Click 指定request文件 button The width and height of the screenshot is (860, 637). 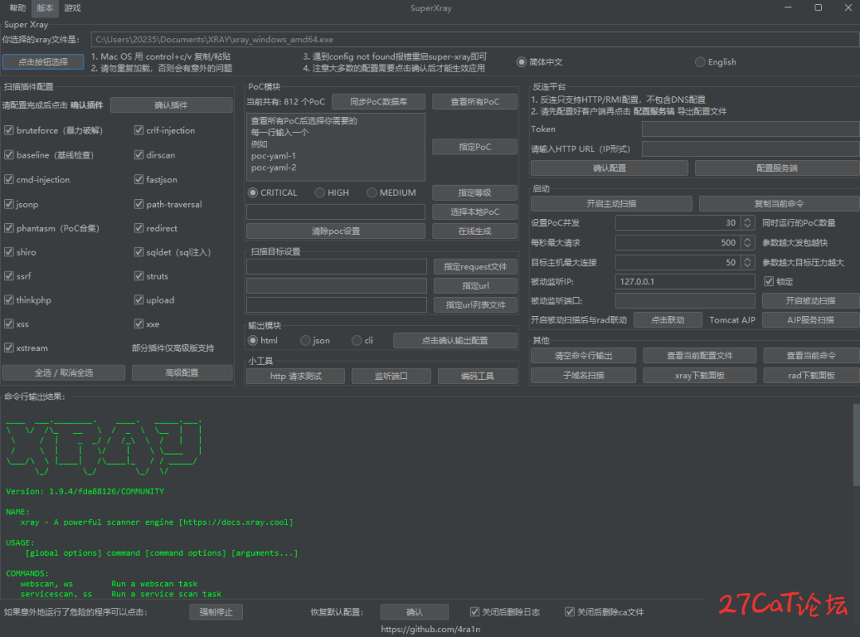click(x=475, y=267)
